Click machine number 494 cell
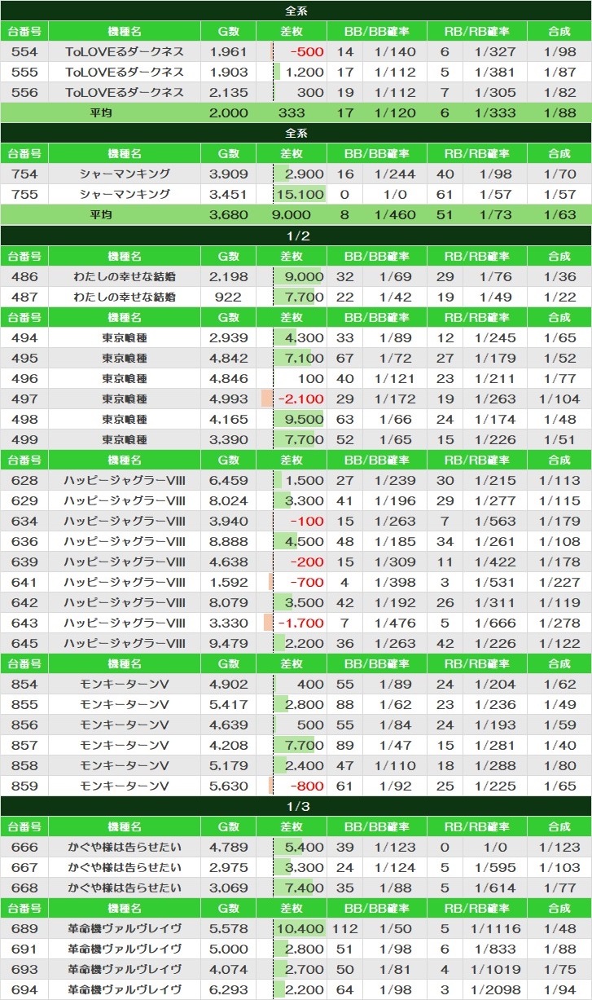This screenshot has height=1000, width=592. point(24,337)
